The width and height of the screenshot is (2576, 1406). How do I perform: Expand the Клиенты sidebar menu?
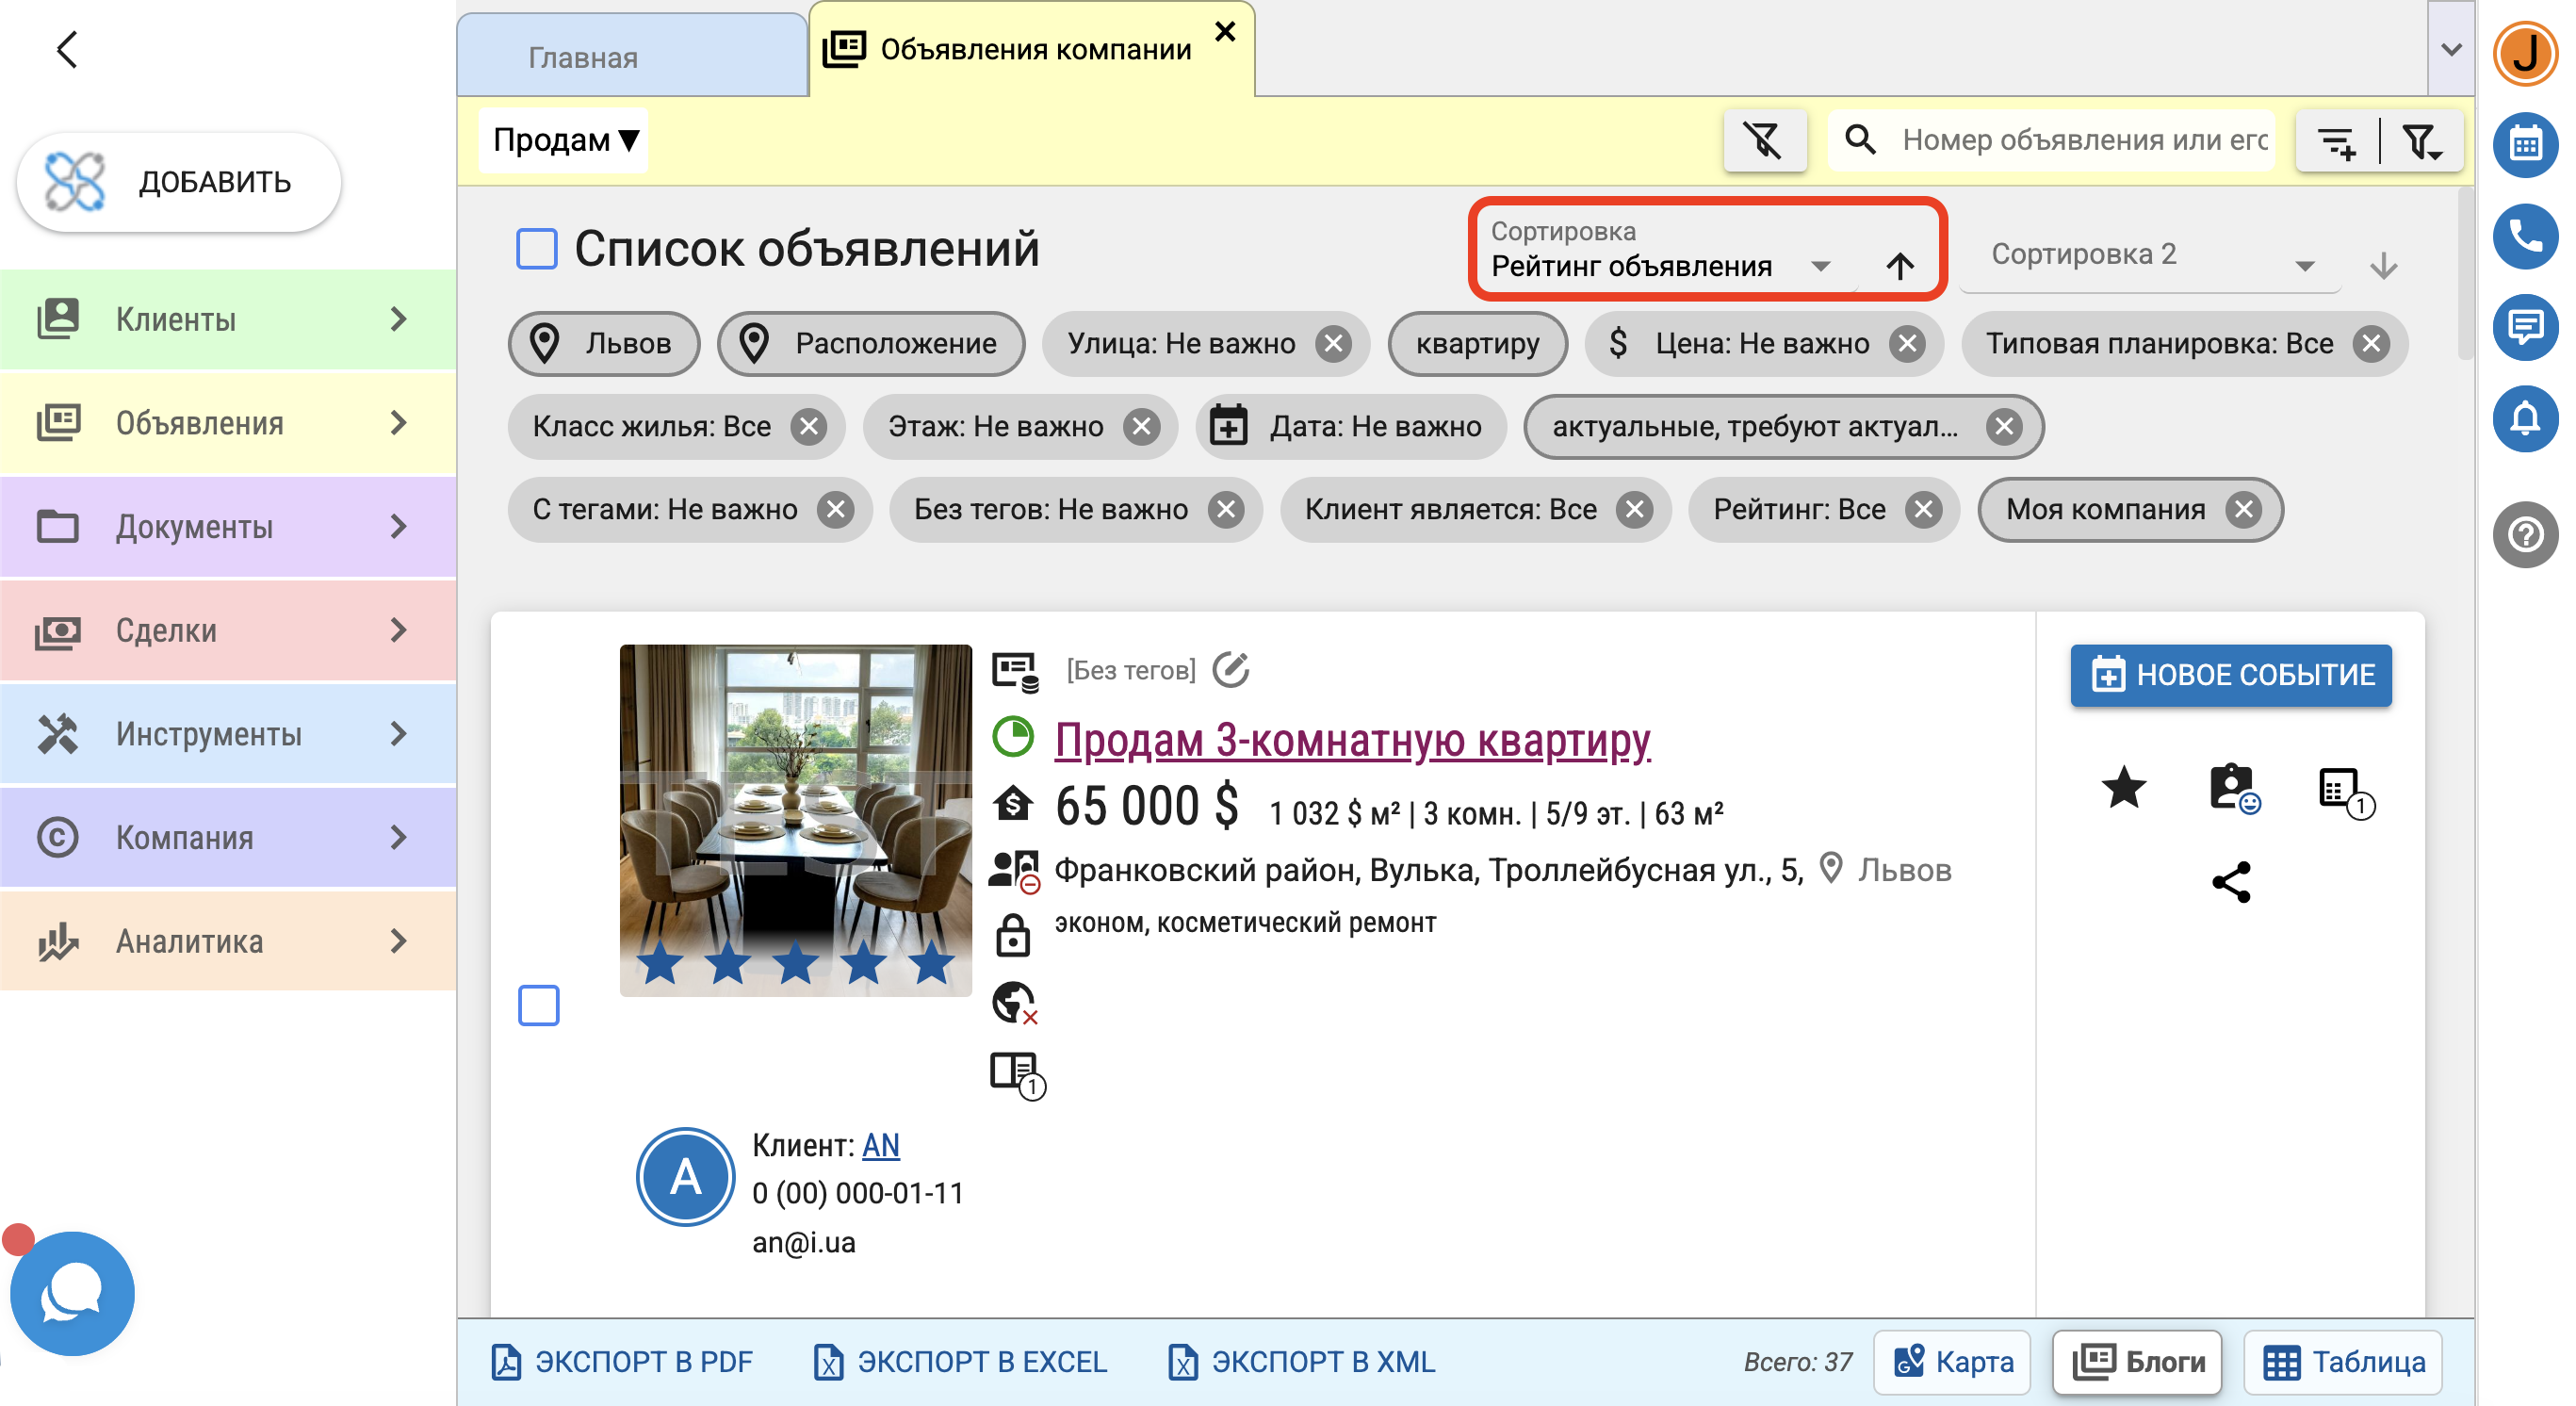[x=229, y=321]
